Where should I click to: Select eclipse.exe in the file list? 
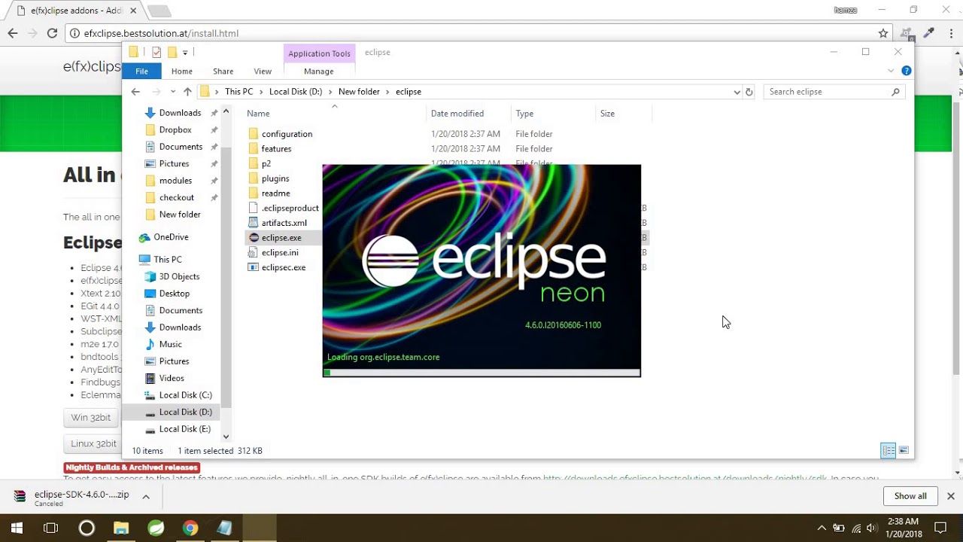pos(281,238)
